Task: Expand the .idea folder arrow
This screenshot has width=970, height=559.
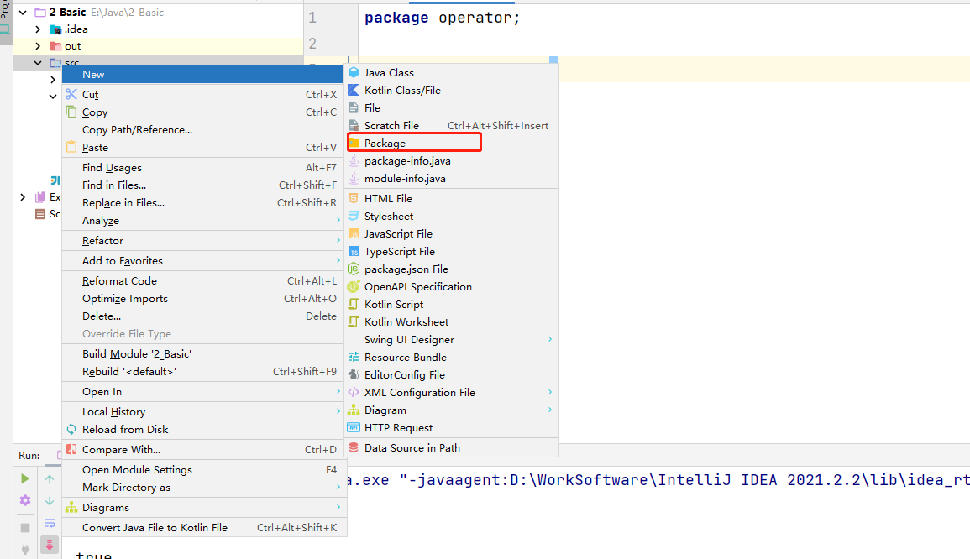Action: (x=38, y=29)
